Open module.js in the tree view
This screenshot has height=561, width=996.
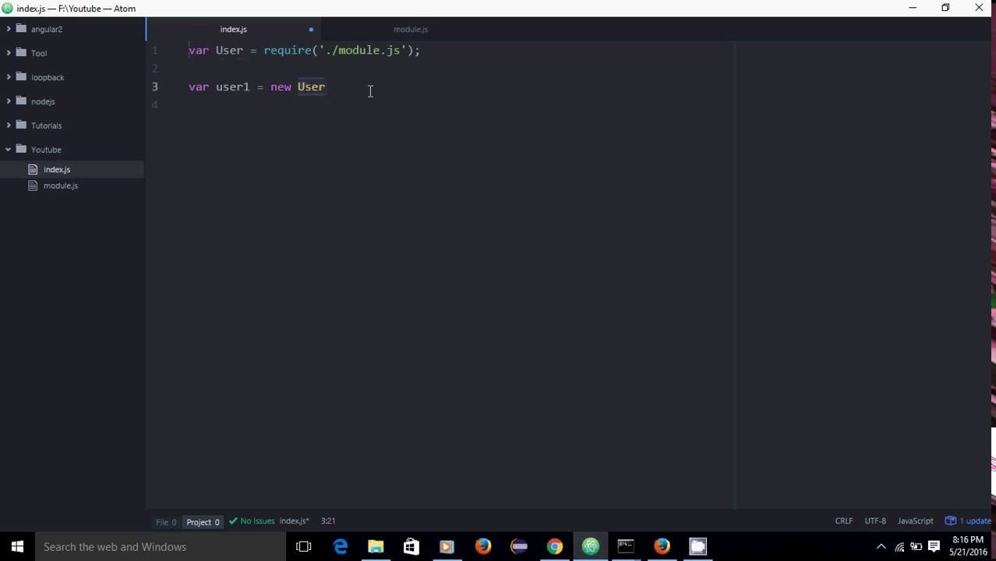click(x=61, y=185)
